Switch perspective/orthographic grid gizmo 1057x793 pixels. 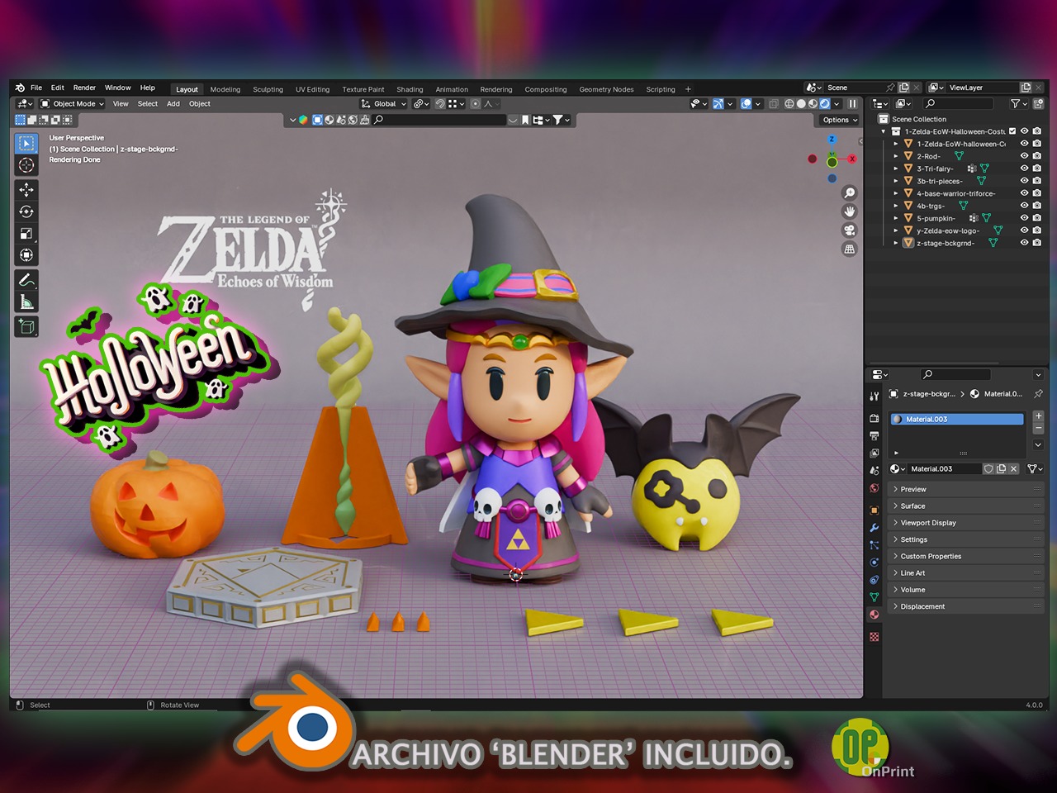[849, 249]
